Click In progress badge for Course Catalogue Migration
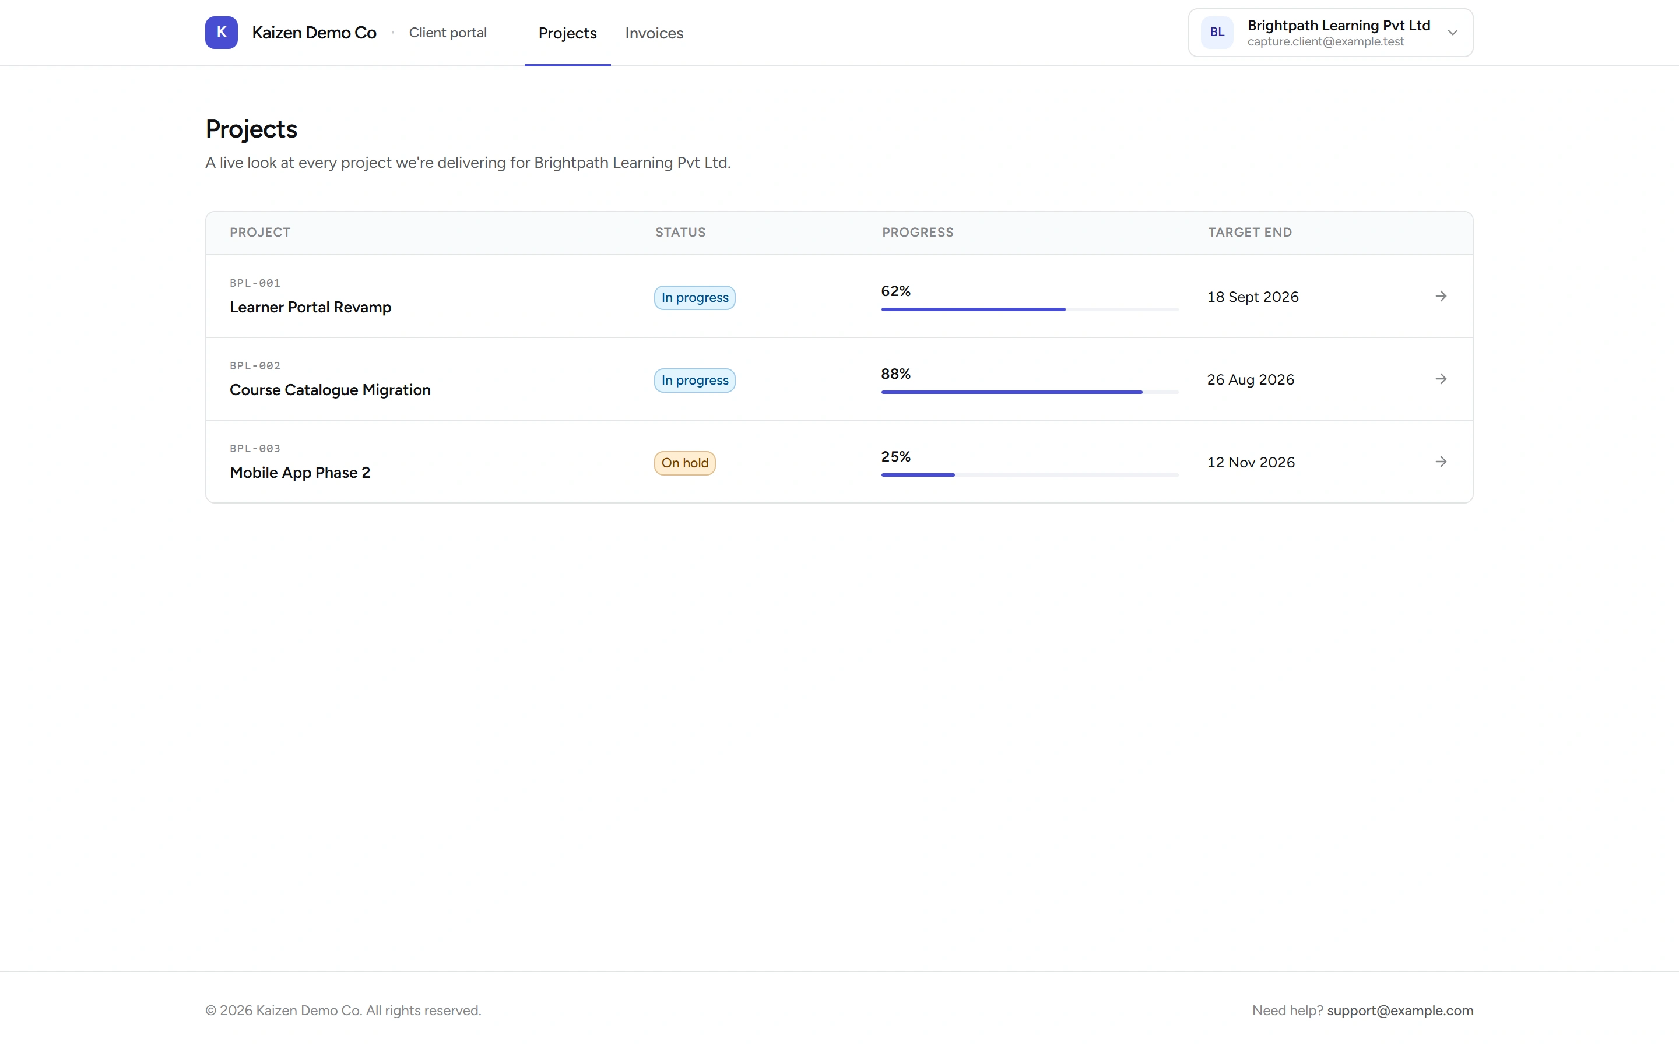The width and height of the screenshot is (1679, 1049). point(694,380)
